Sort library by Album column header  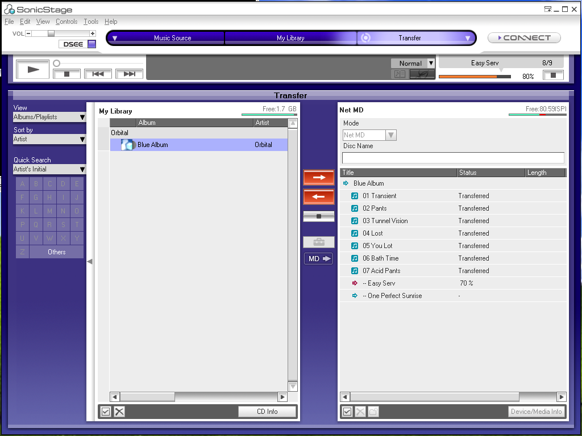(195, 123)
